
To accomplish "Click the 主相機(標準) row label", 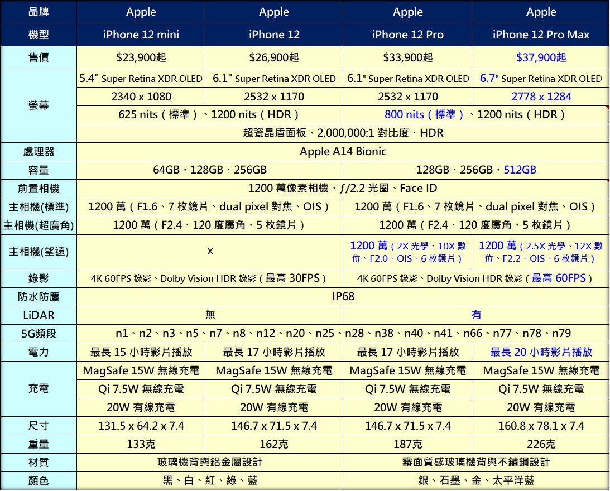I will 39,207.
